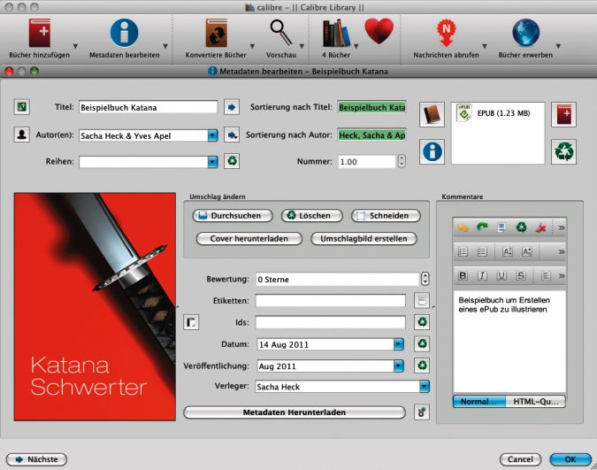
Task: Click the 4 Bücher library icon
Action: (x=336, y=33)
